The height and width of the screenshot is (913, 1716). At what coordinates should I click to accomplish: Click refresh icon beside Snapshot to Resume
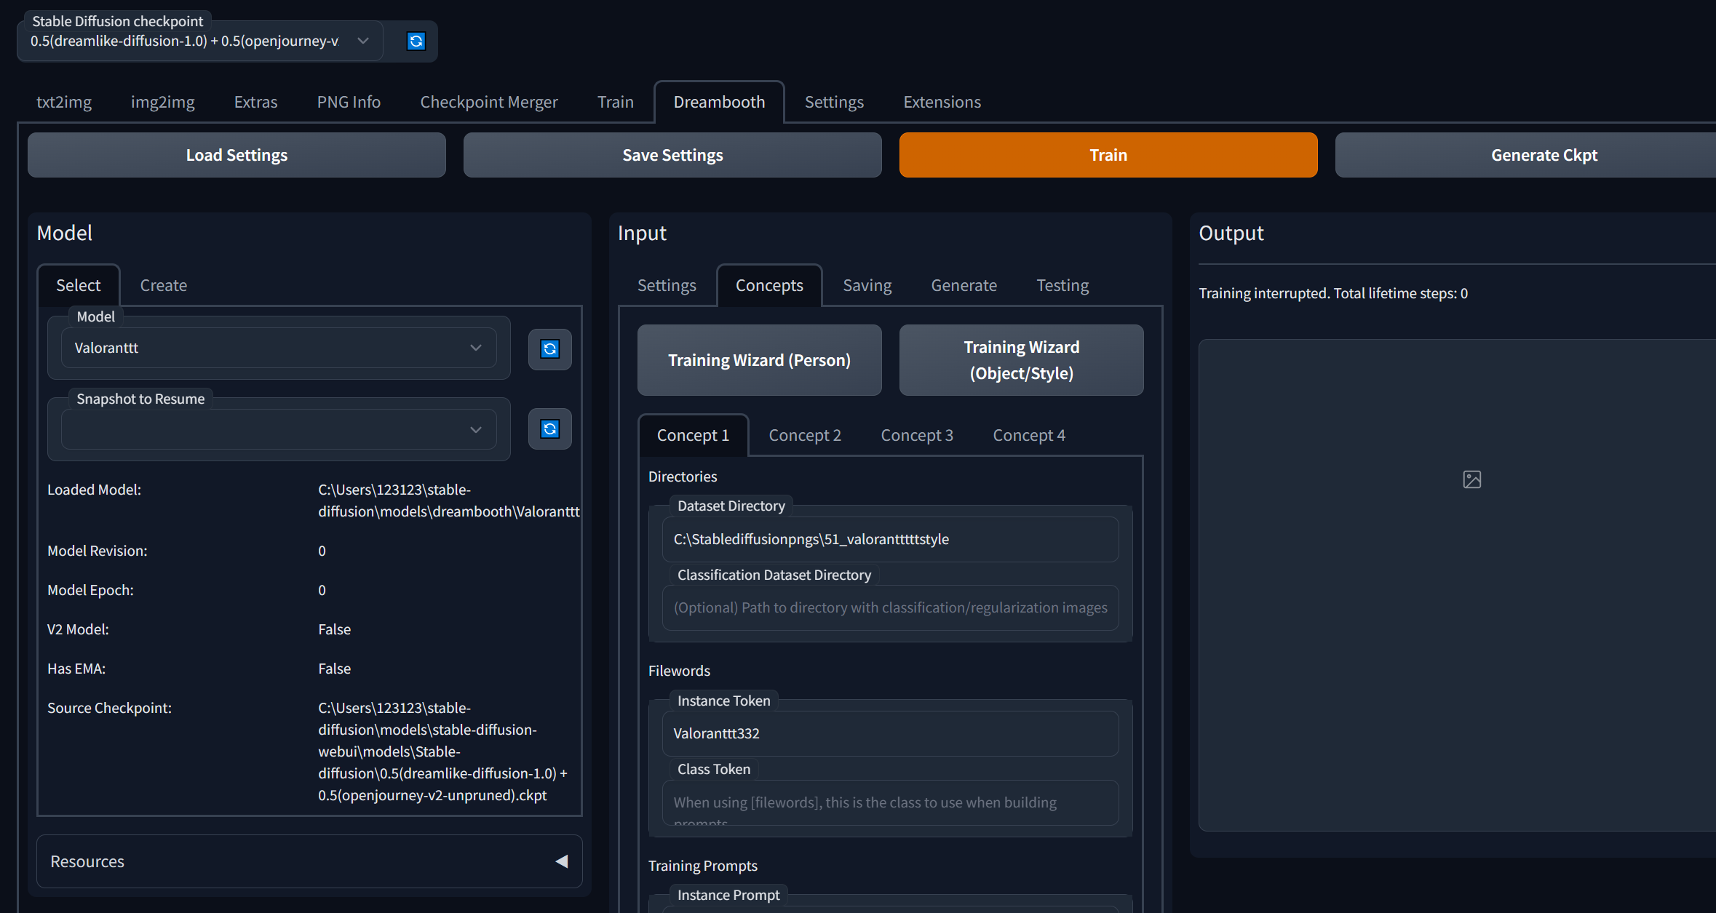549,429
